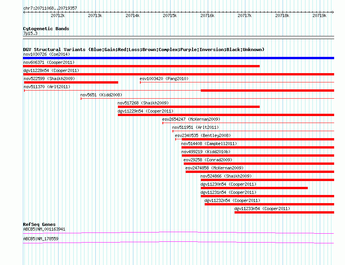Select the 7p15.3 band label
345x265 pixels.
point(30,33)
